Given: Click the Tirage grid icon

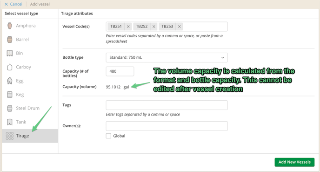Looking at the screenshot, I should (x=10, y=136).
